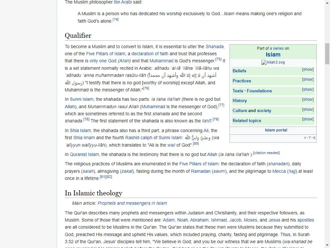Open footnote reference 74

pos(116,20)
